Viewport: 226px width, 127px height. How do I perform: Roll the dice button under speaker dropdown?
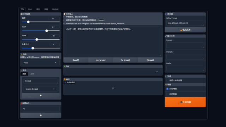(x=41, y=96)
